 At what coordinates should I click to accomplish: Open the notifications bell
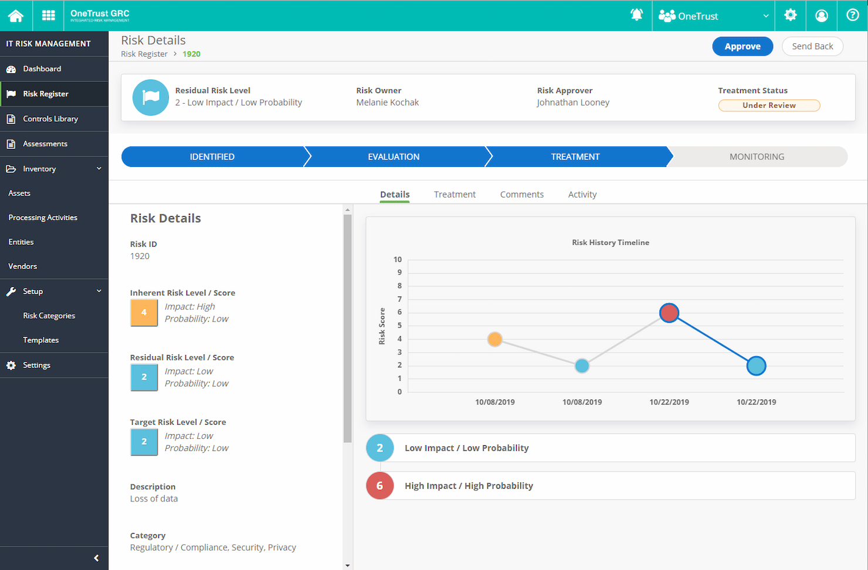click(x=636, y=15)
